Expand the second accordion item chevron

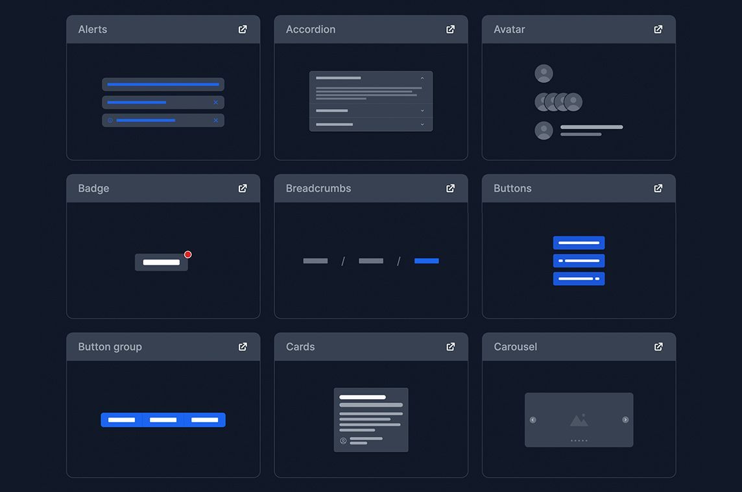pyautogui.click(x=422, y=111)
